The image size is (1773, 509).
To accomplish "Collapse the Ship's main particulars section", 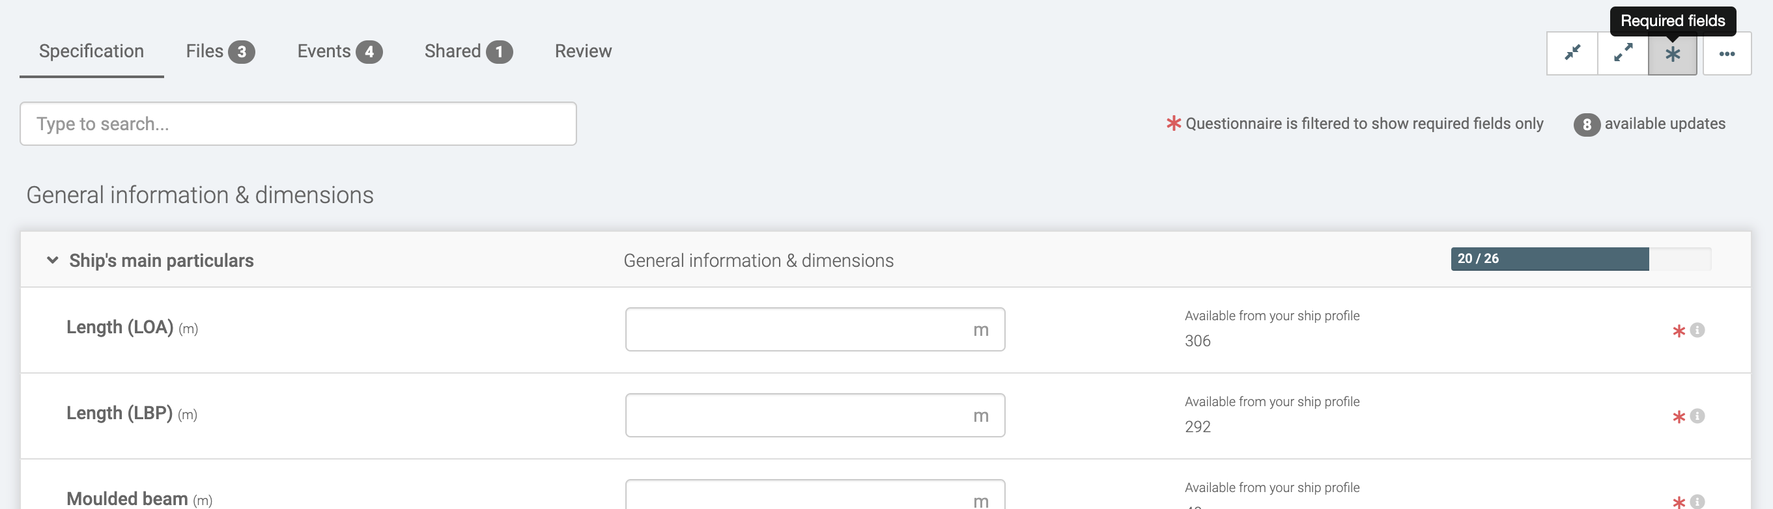I will point(52,260).
